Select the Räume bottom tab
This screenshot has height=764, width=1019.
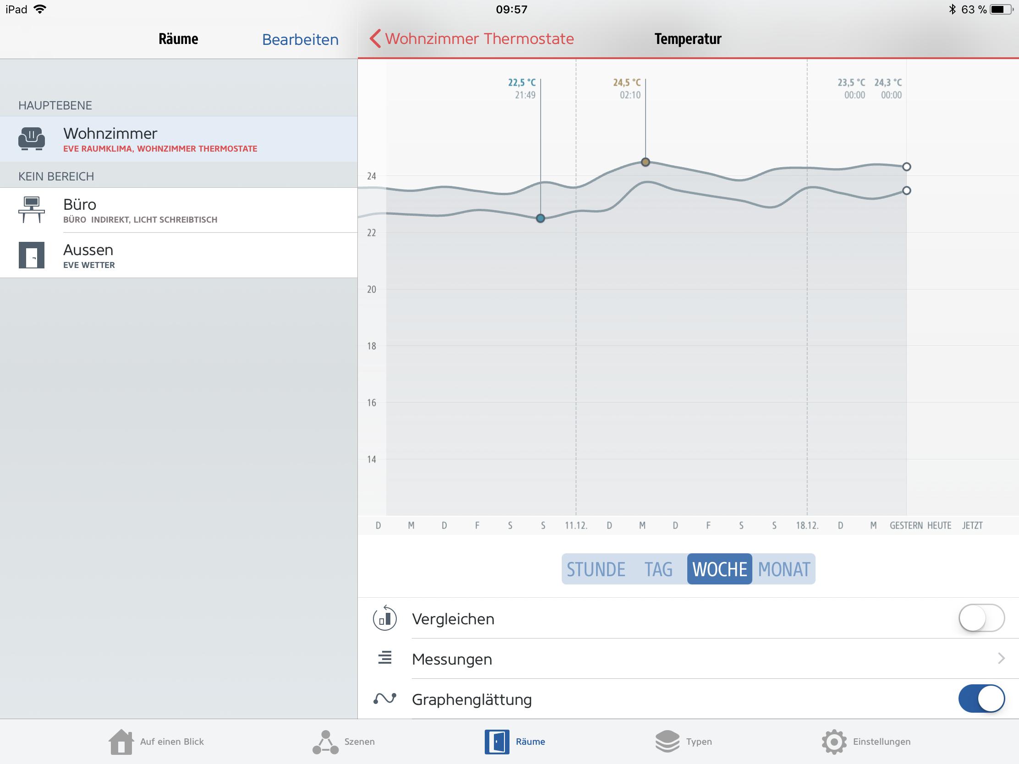[x=515, y=742]
